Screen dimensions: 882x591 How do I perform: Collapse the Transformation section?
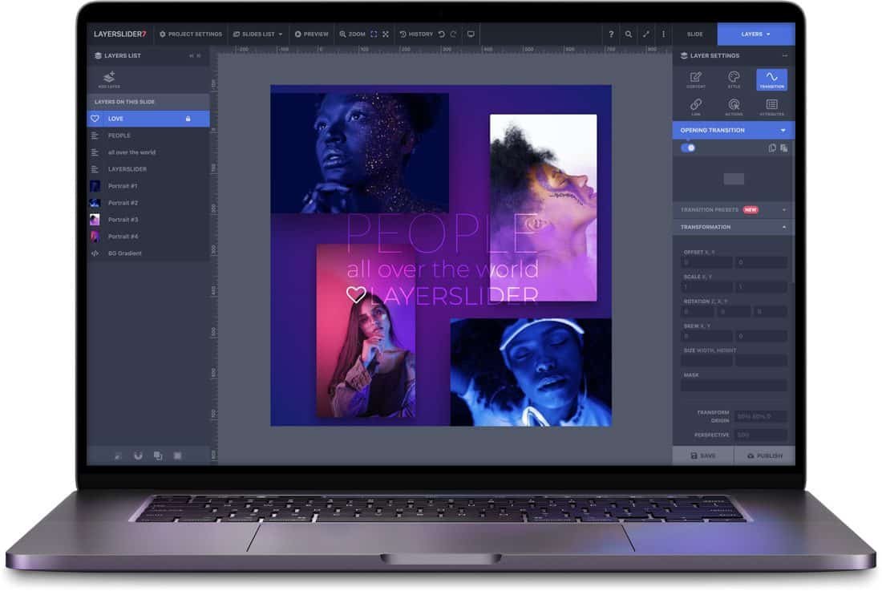(783, 227)
